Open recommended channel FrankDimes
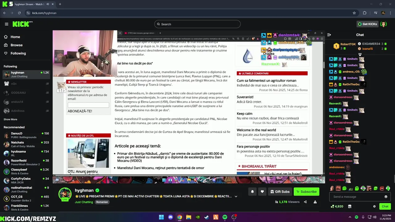The height and width of the screenshot is (222, 395). (x=26, y=207)
